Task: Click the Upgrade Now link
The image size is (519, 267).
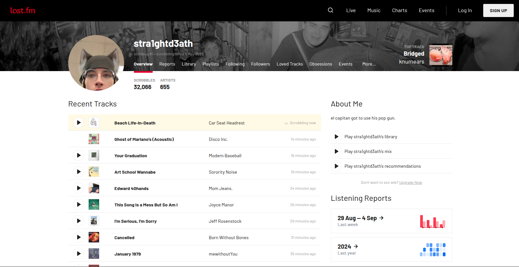Action: tap(411, 182)
